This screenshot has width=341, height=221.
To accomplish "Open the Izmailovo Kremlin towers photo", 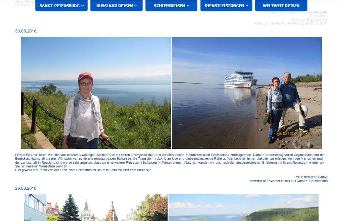I will [x=96, y=207].
